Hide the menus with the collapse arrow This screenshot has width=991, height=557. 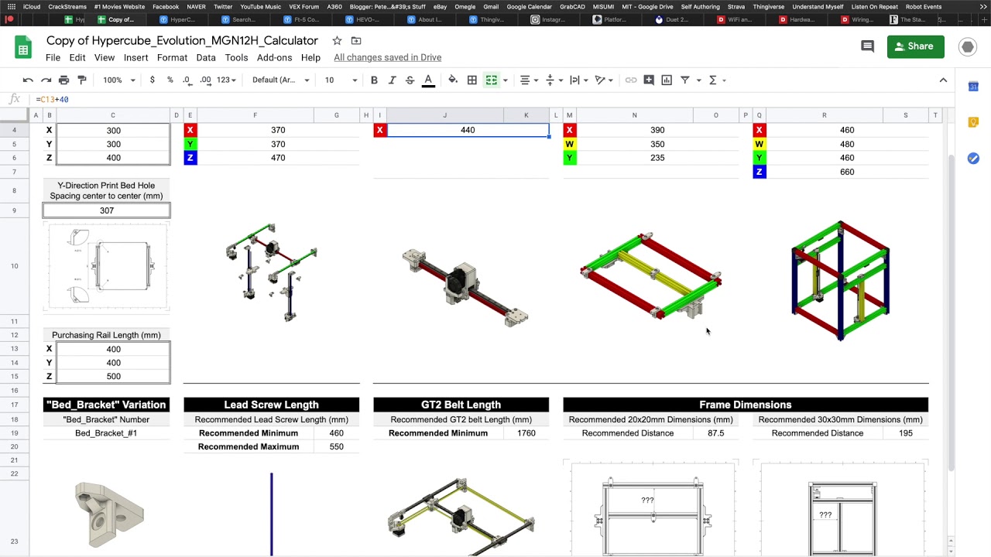tap(943, 80)
